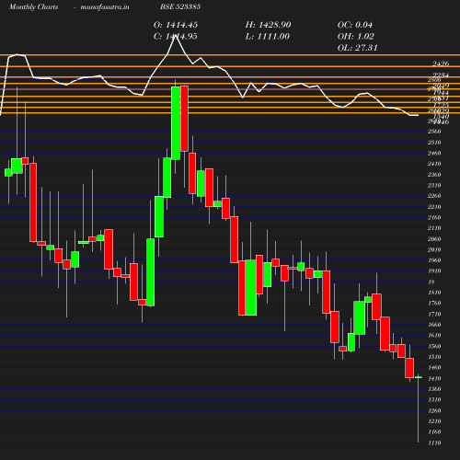Click the 'OH: 1.02' reading

(356, 37)
